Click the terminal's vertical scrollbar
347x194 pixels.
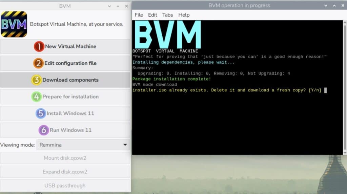tap(345, 85)
